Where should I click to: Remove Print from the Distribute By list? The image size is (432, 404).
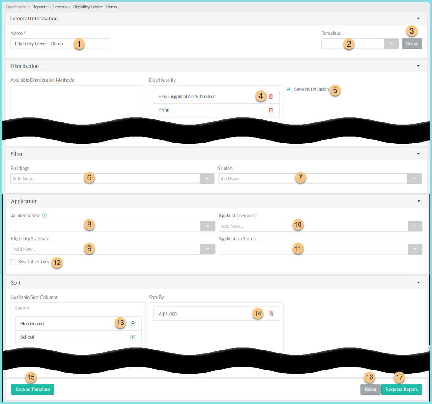point(270,110)
